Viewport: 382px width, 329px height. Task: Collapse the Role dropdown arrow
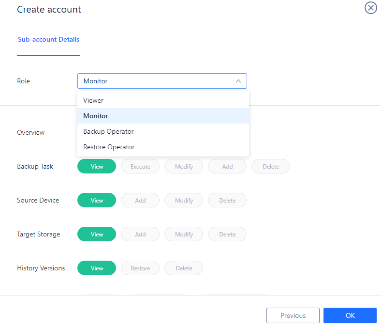click(x=238, y=81)
